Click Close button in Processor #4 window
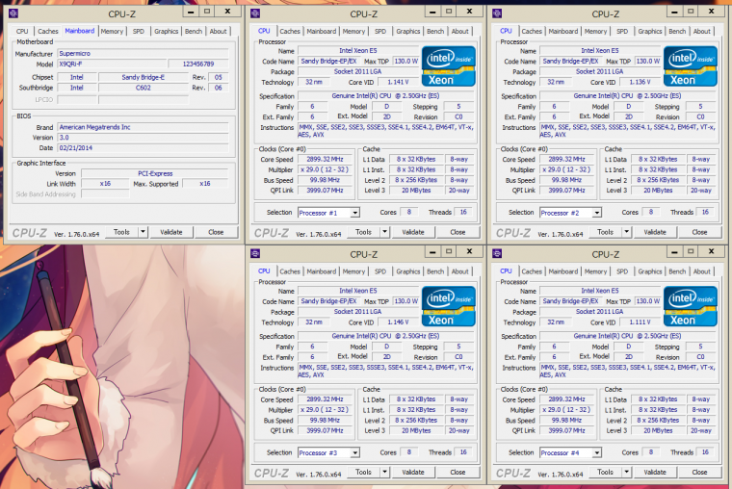 pos(699,472)
